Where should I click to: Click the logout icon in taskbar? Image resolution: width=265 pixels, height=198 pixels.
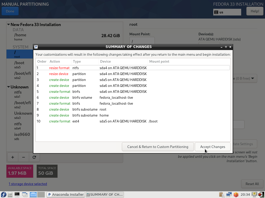[x=261, y=195]
